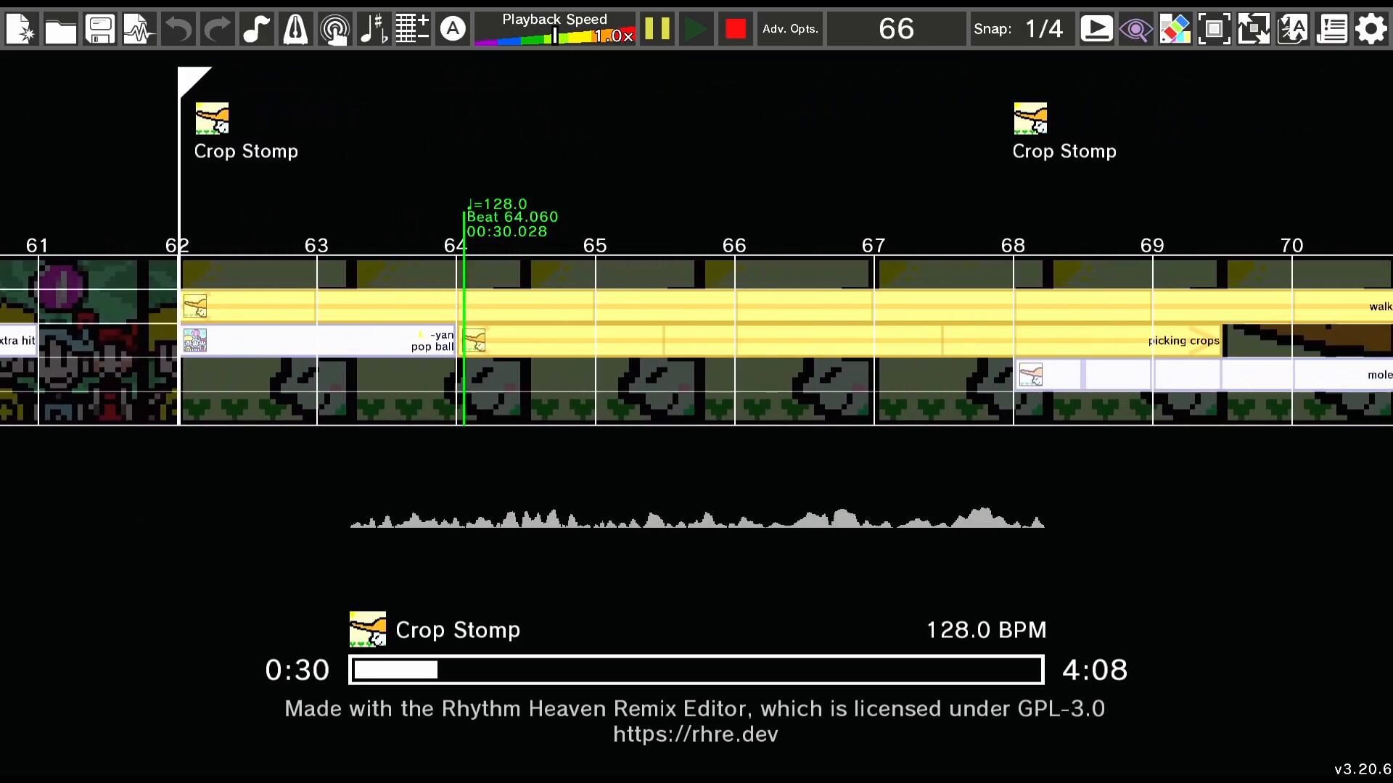Click the circled A button
The height and width of the screenshot is (783, 1393).
pyautogui.click(x=453, y=30)
